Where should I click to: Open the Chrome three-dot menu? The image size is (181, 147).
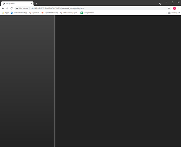point(179,8)
